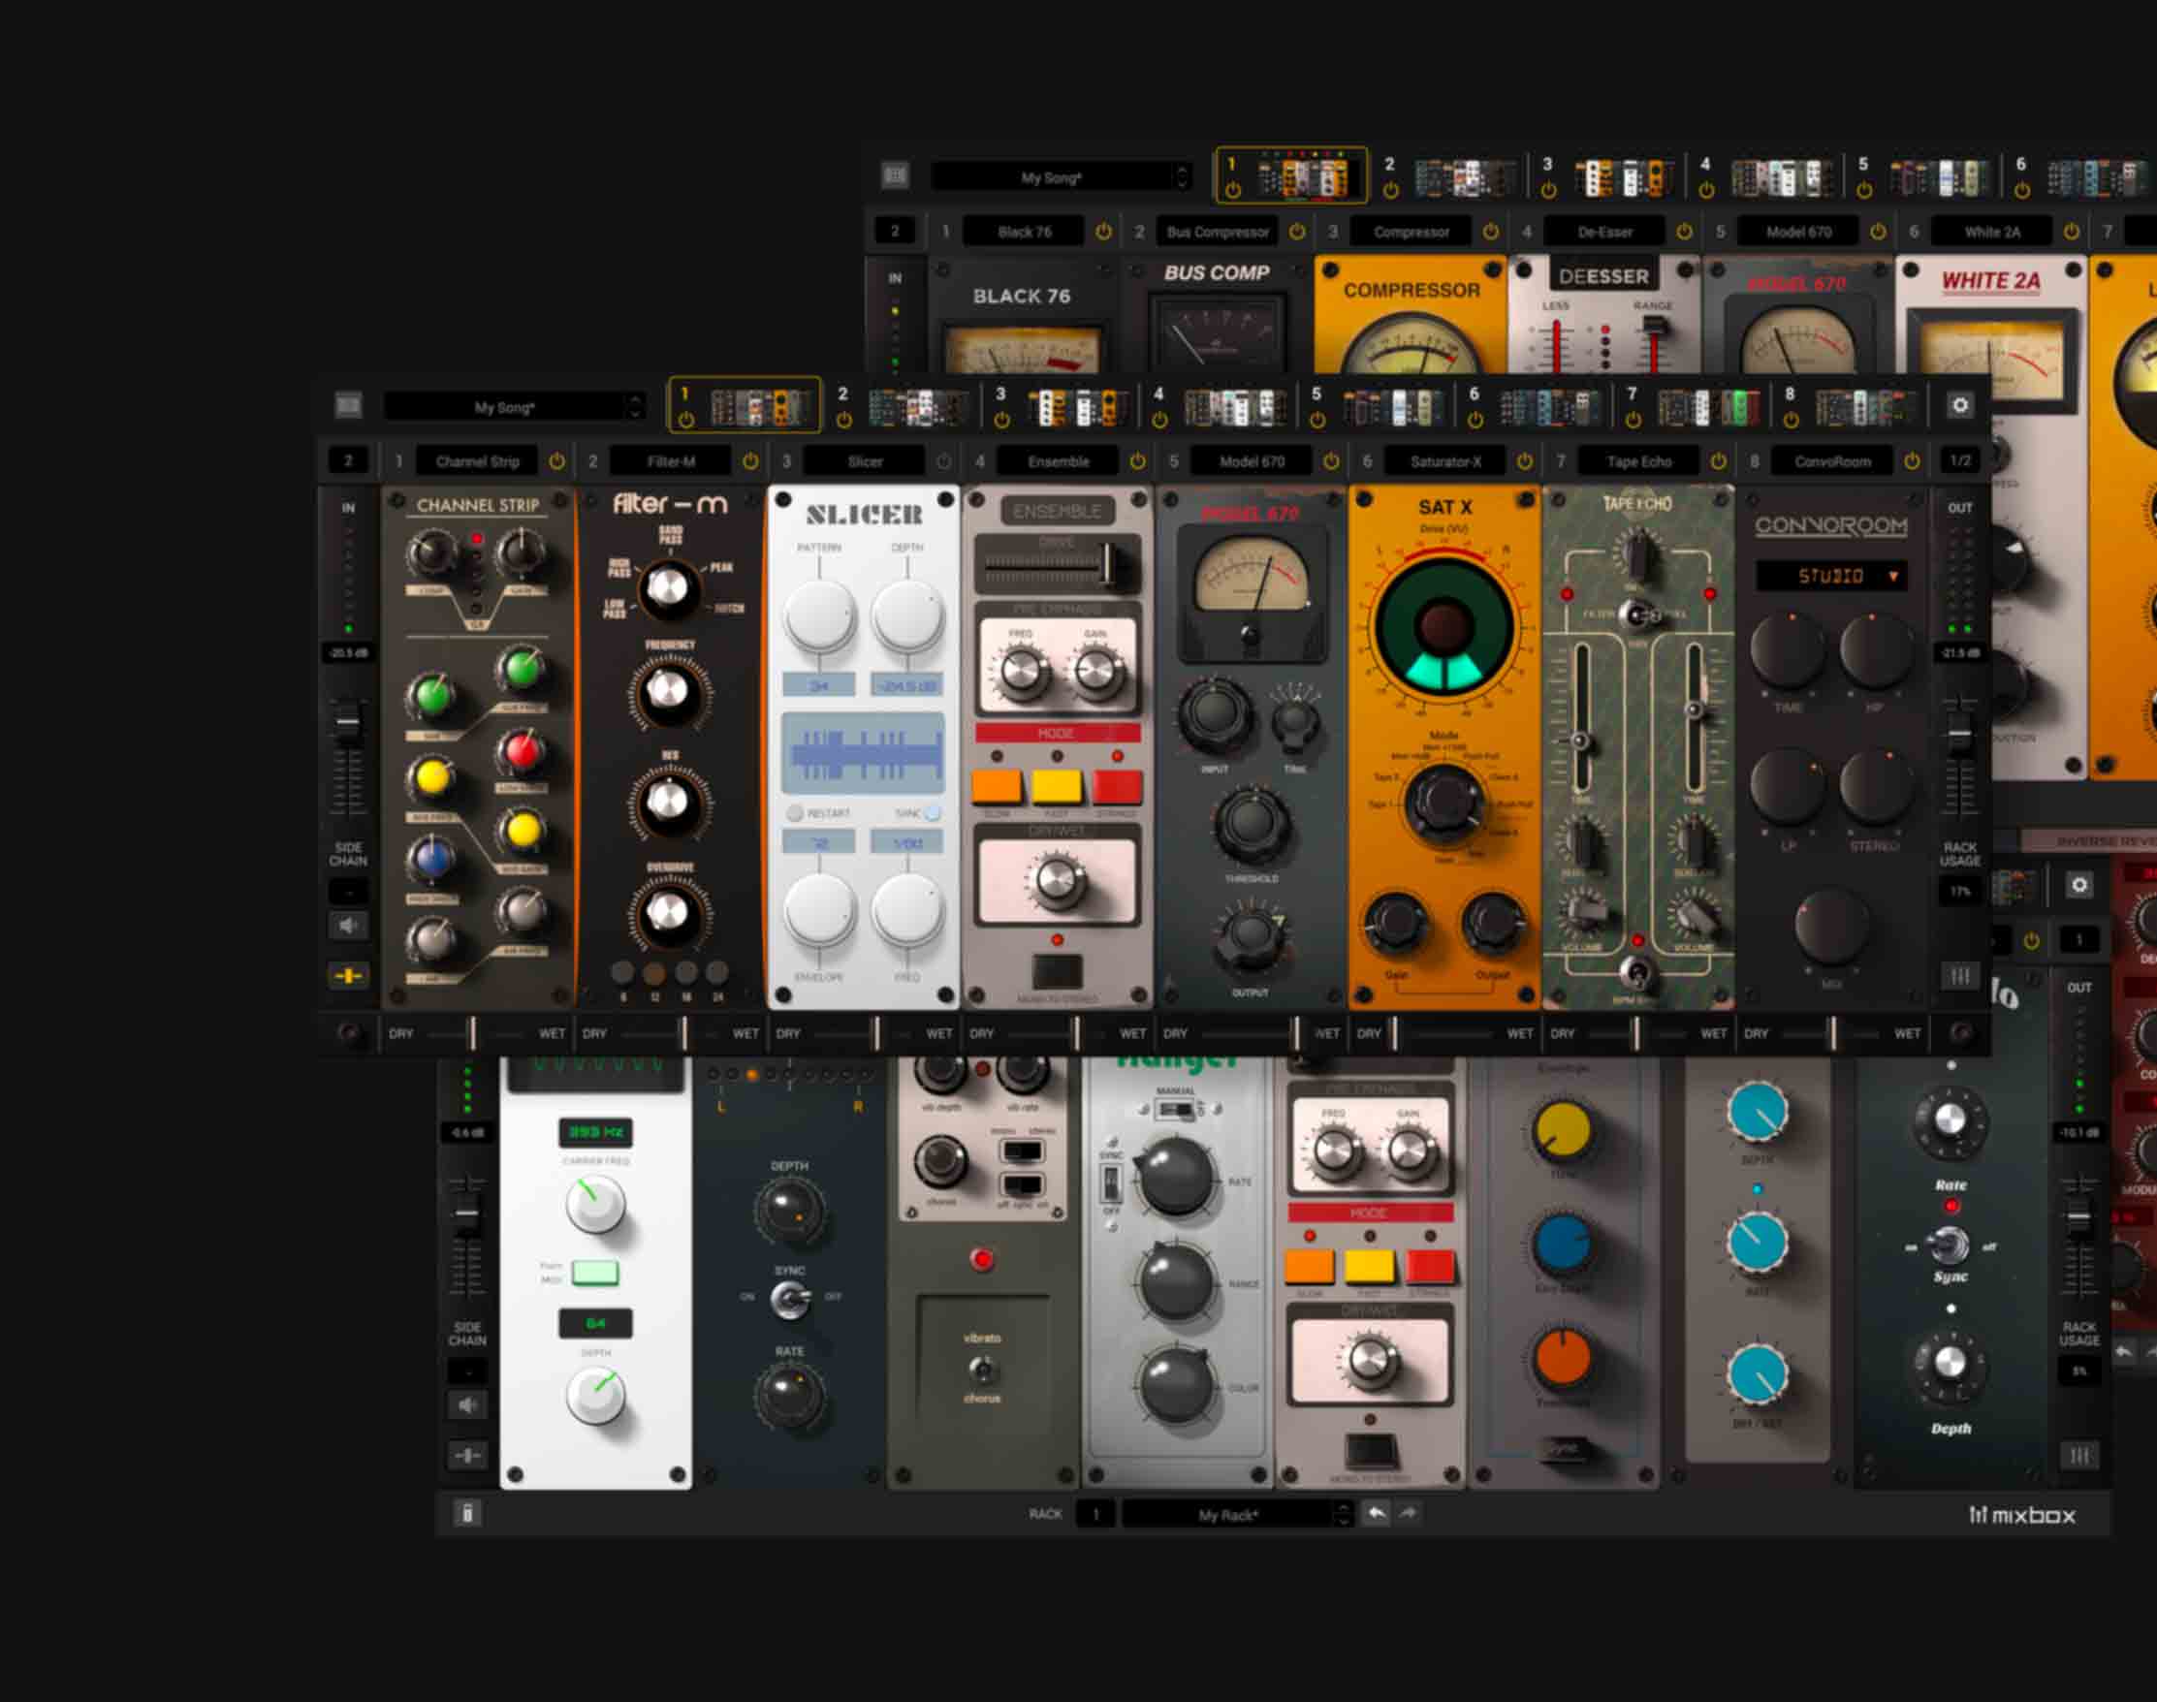This screenshot has height=1702, width=2157.
Task: Click the 24 slope button on Filter-M
Action: (x=716, y=972)
